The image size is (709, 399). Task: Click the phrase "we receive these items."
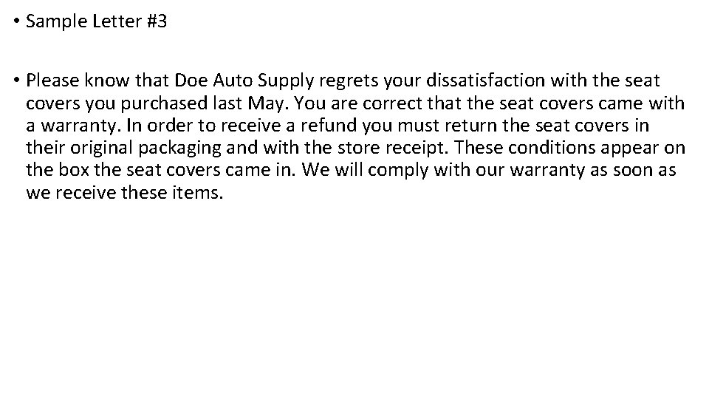click(124, 194)
